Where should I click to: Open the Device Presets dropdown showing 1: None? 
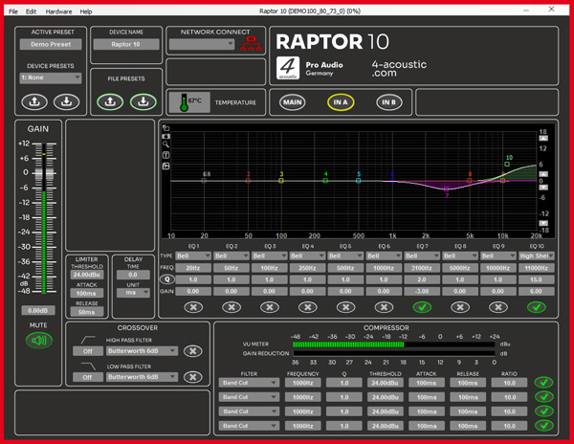[51, 78]
